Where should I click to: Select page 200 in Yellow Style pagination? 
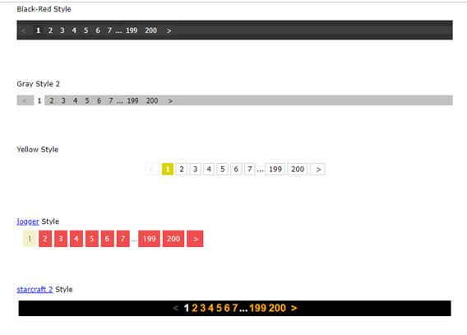point(298,170)
